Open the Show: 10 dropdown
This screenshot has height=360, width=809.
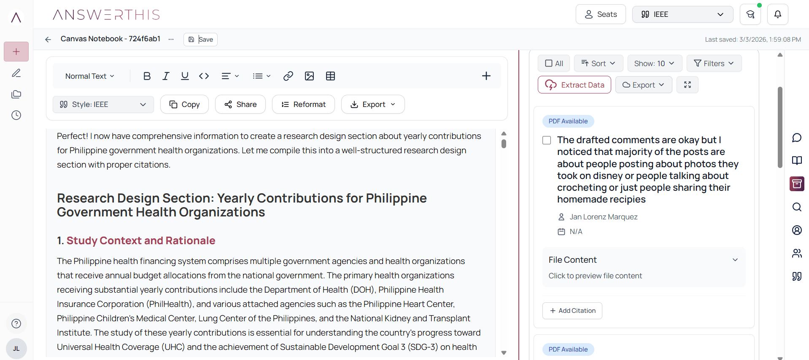(655, 63)
